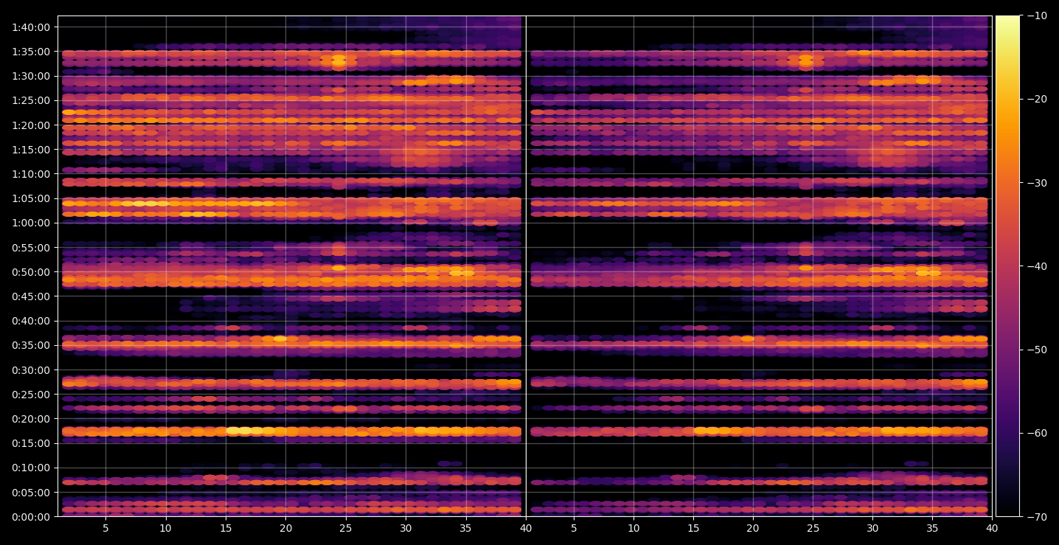The image size is (1059, 545).
Task: Click the 0:20:00 y-axis time label
Action: 32,419
